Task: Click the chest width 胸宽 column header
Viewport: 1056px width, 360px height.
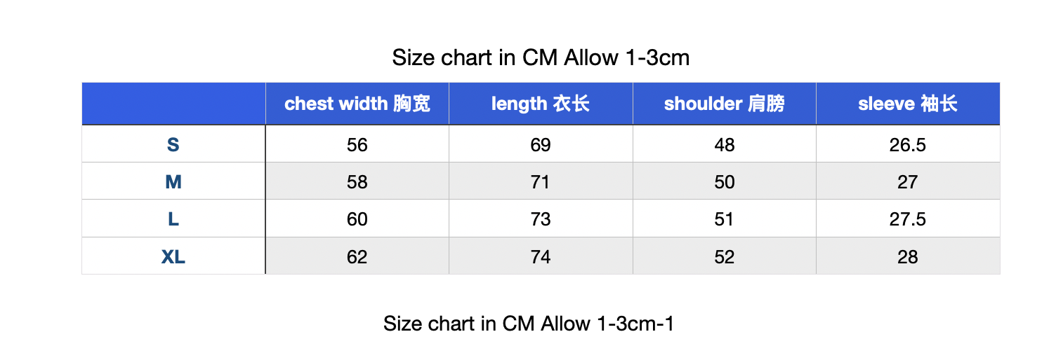Action: pyautogui.click(x=357, y=104)
